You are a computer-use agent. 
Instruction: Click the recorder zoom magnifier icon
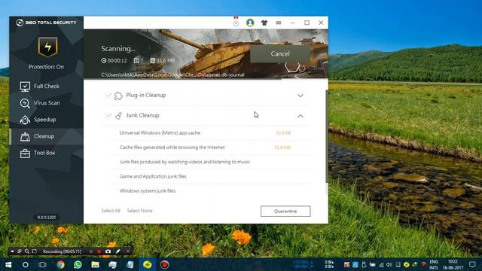pyautogui.click(x=27, y=251)
